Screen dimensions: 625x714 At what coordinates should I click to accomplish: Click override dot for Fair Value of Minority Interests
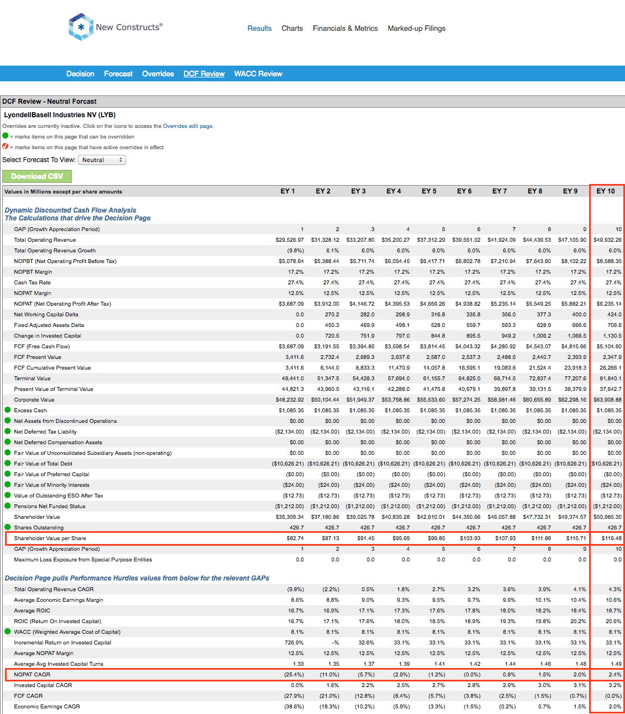(7, 485)
